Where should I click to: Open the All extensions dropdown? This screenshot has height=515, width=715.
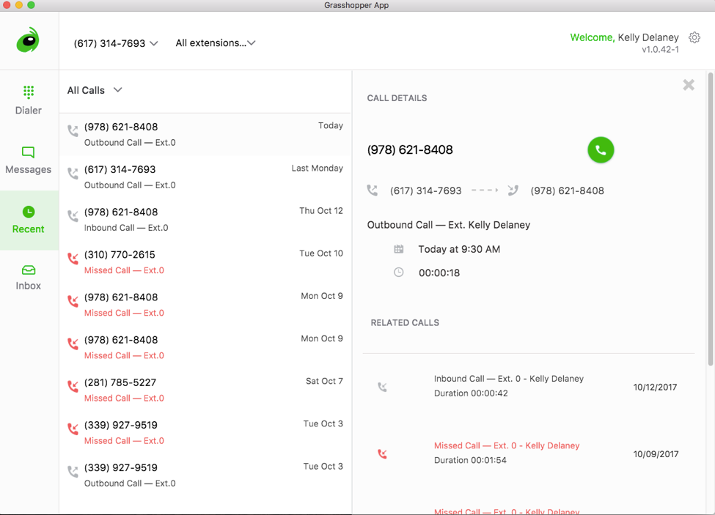click(215, 43)
